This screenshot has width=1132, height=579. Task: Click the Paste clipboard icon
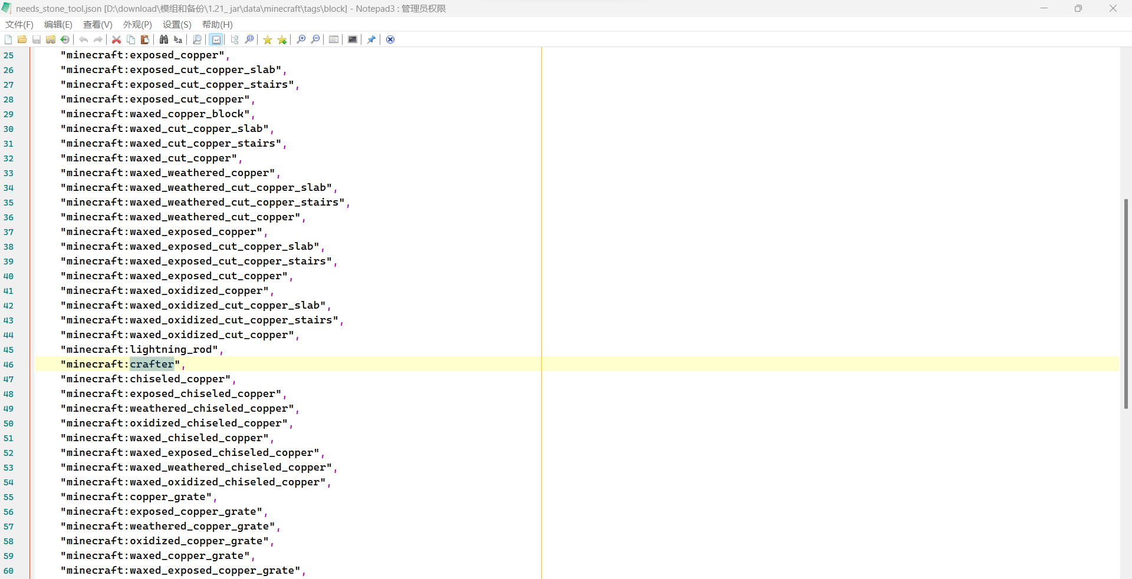pos(145,39)
